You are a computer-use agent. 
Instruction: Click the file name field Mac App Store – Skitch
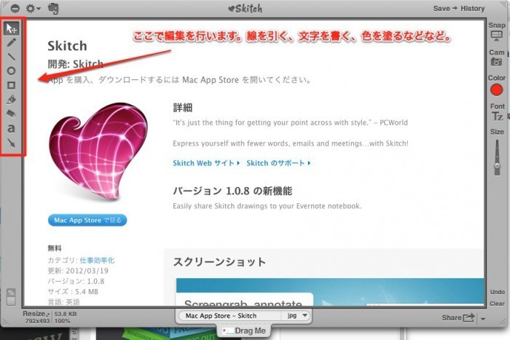229,315
